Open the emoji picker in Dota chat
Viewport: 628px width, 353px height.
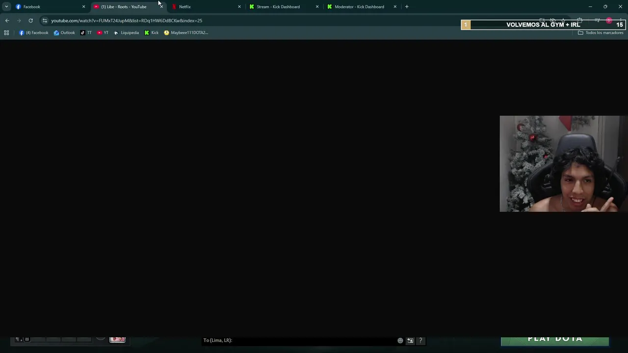tap(400, 340)
